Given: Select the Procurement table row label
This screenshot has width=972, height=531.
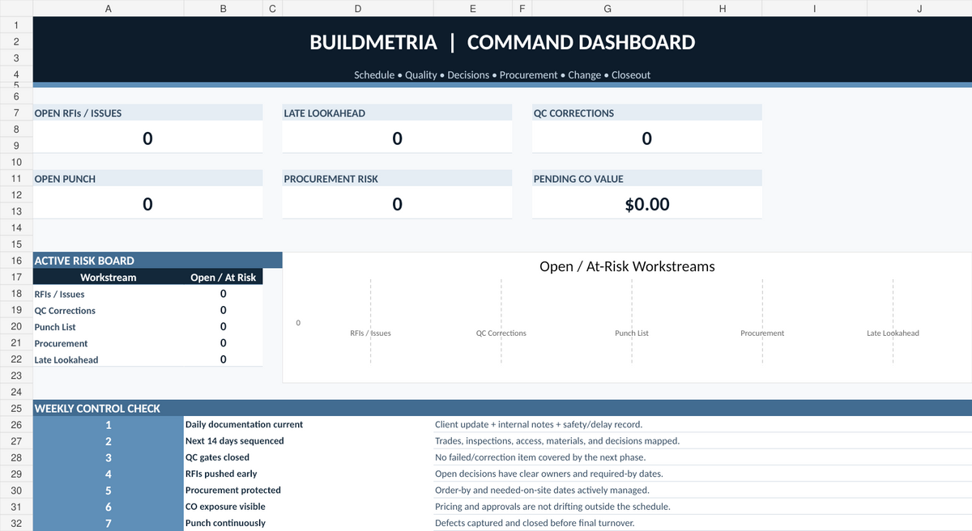Looking at the screenshot, I should (109, 343).
